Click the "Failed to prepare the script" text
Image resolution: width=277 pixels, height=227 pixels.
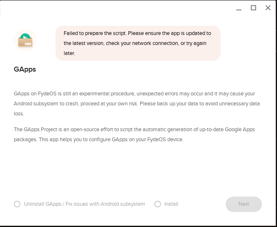pyautogui.click(x=95, y=33)
